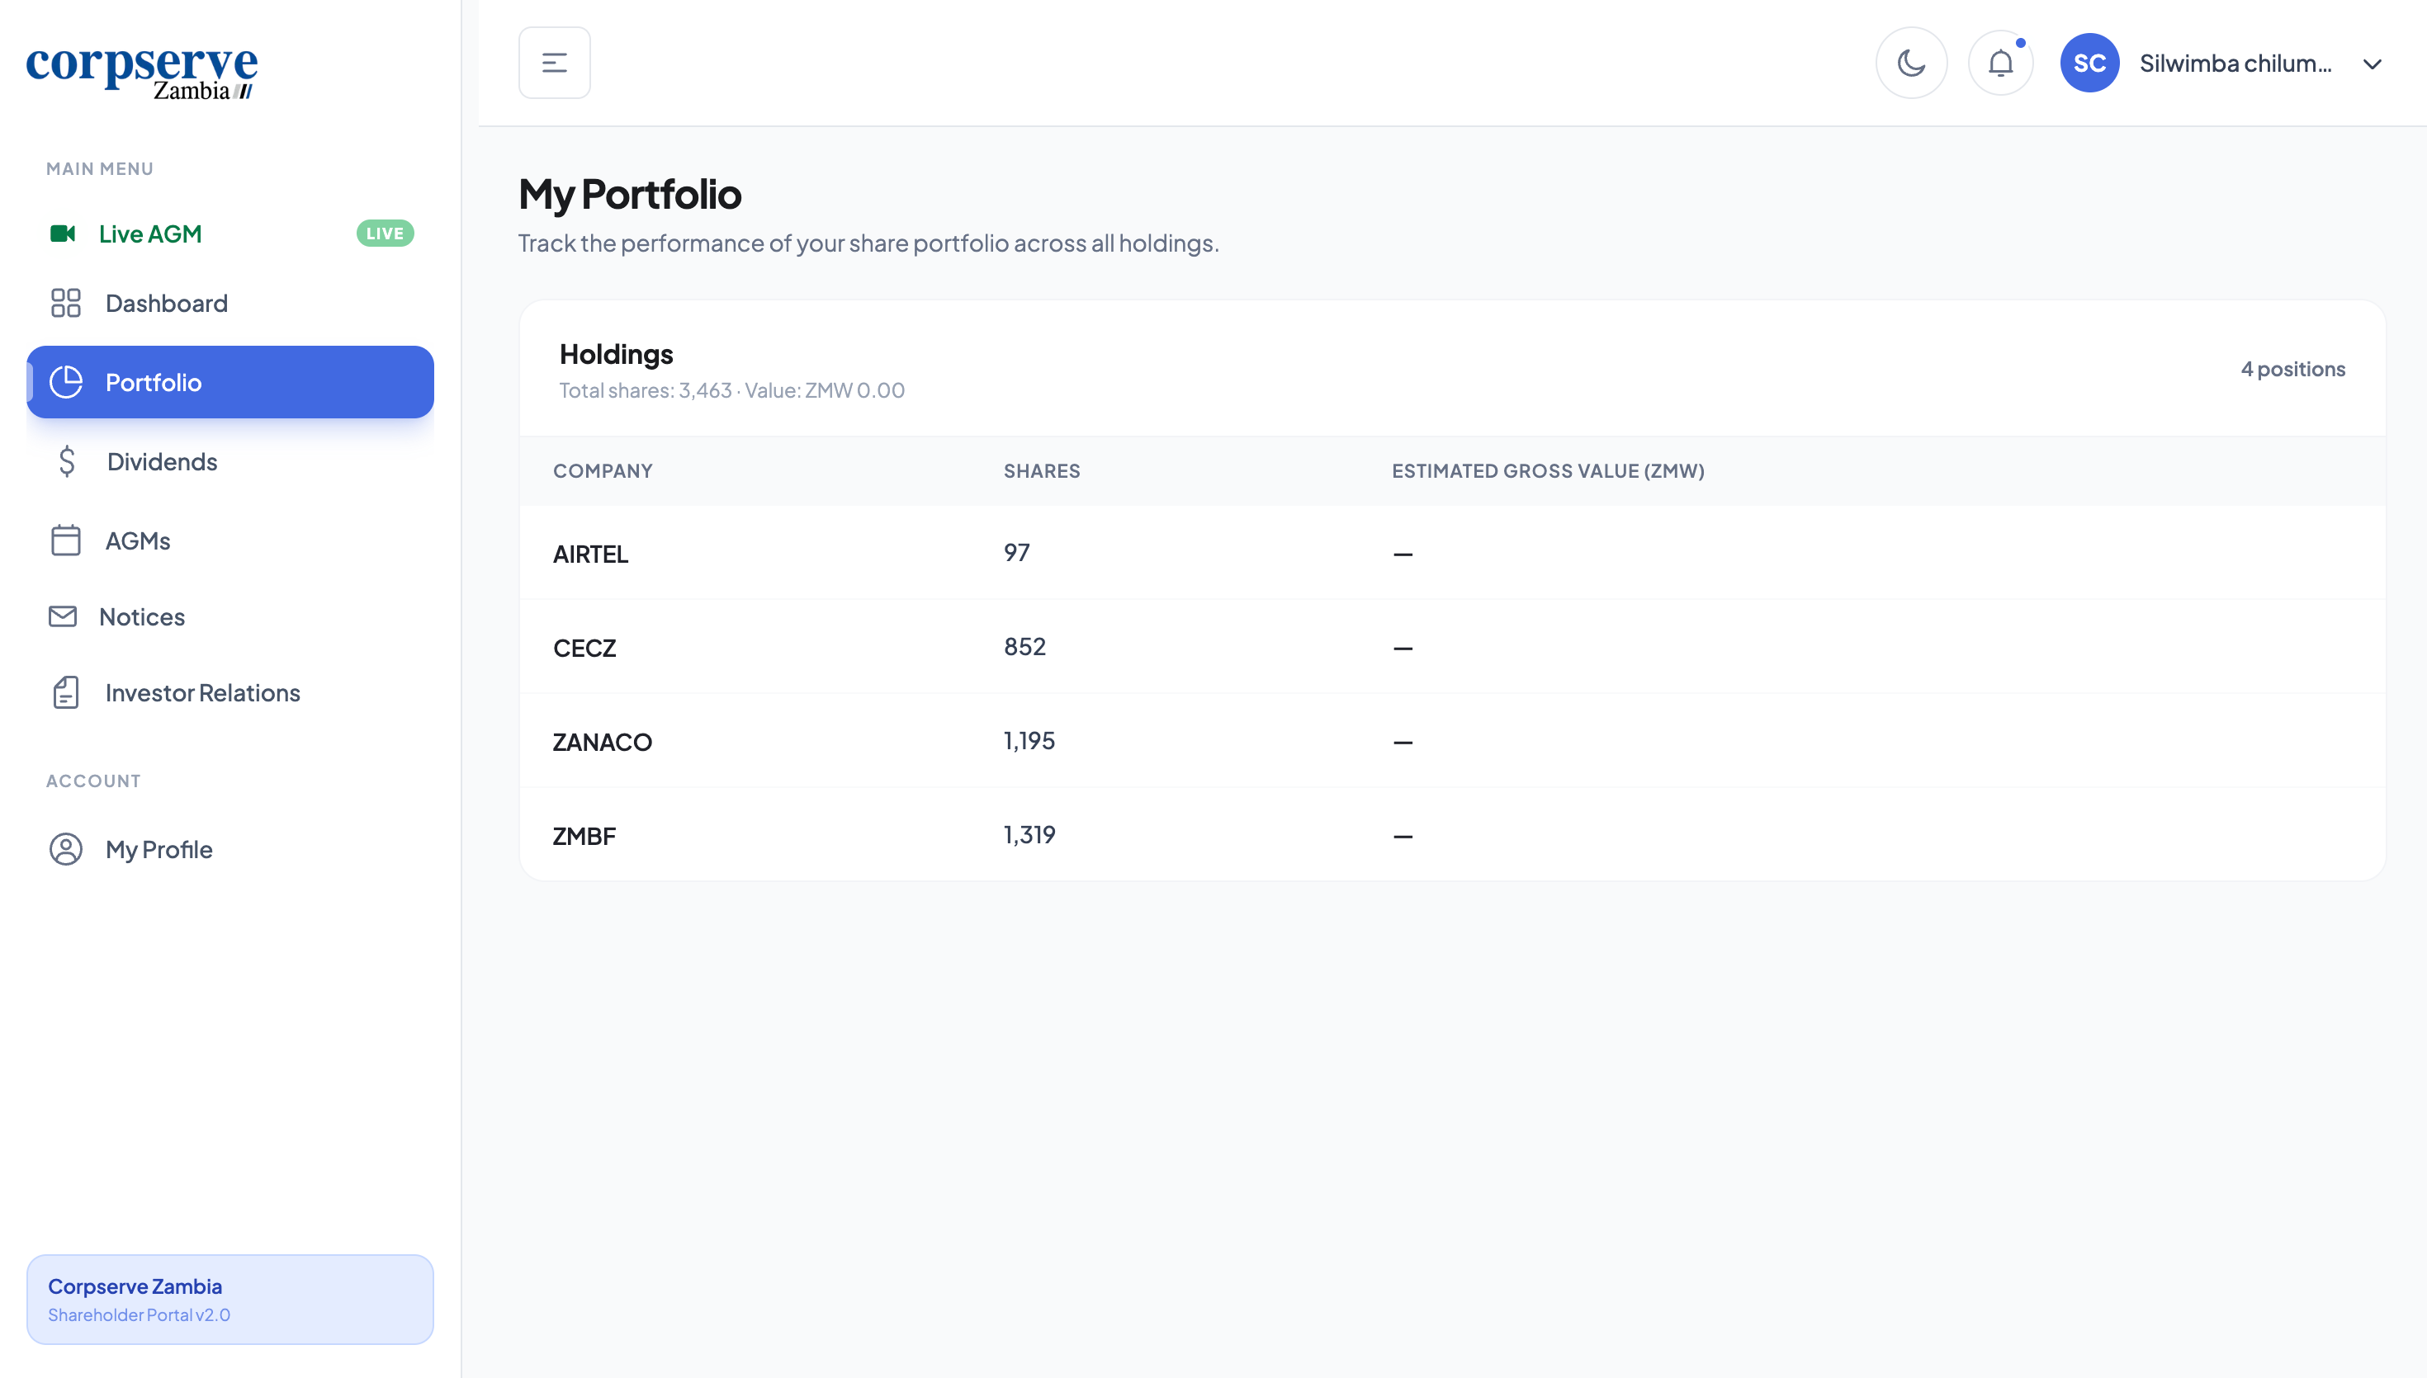Screen dimensions: 2427x1378
Task: Toggle dark mode with the moon icon
Action: pos(1911,63)
